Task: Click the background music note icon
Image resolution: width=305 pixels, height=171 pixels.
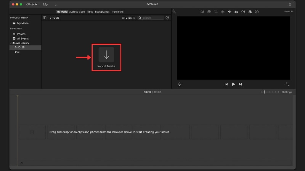Action: (21, 163)
